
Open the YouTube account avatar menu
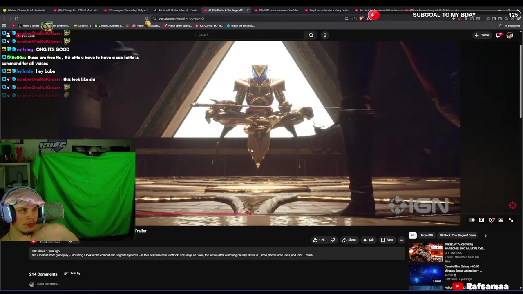[510, 35]
